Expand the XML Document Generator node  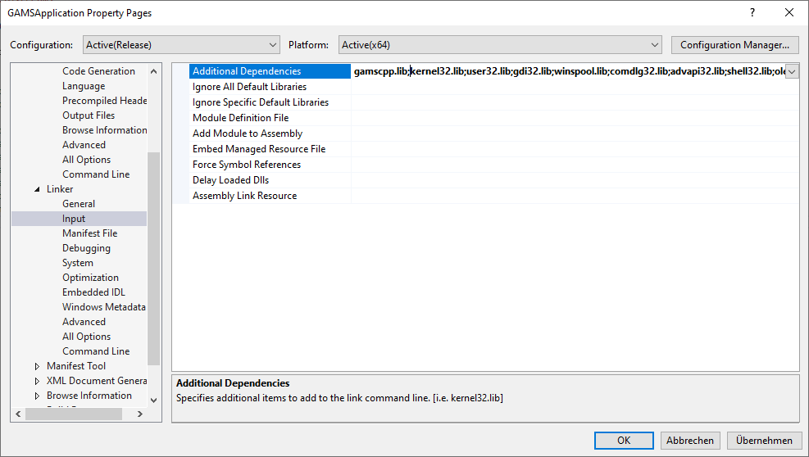[x=38, y=381]
